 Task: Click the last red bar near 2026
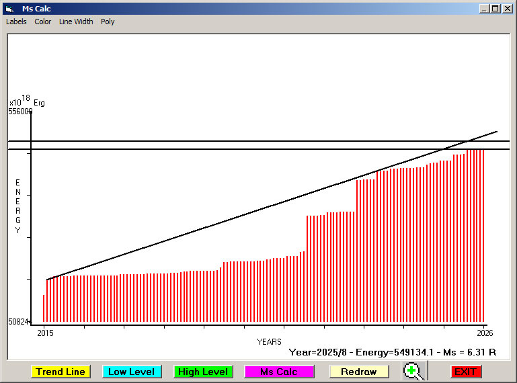(x=483, y=235)
